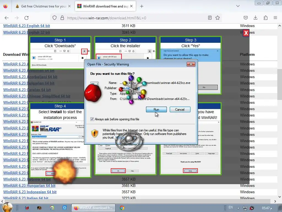282x212 pixels.
Task: Open Firefox downloads panel
Action: tap(255, 18)
